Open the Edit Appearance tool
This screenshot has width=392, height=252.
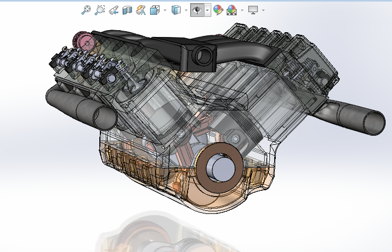[218, 10]
